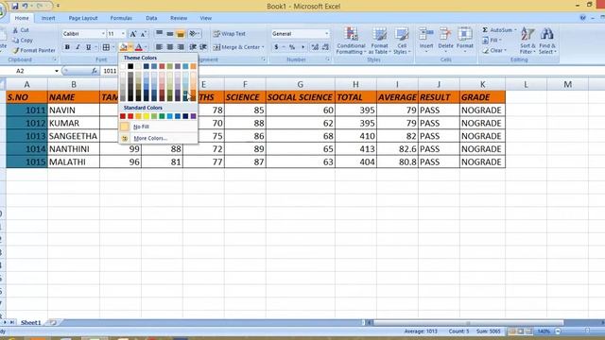Viewport: 605px width, 340px height.
Task: Apply percent style
Action: [292, 47]
